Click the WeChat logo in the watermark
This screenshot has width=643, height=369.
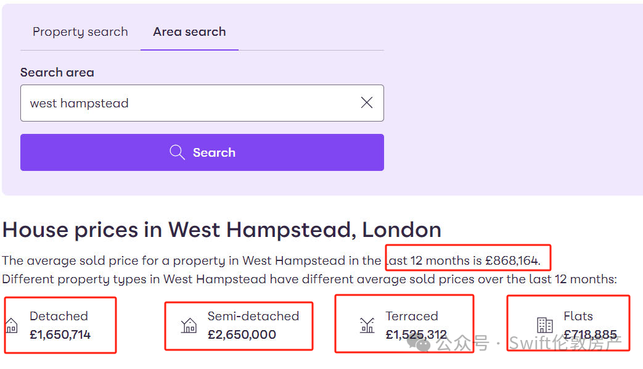[419, 343]
